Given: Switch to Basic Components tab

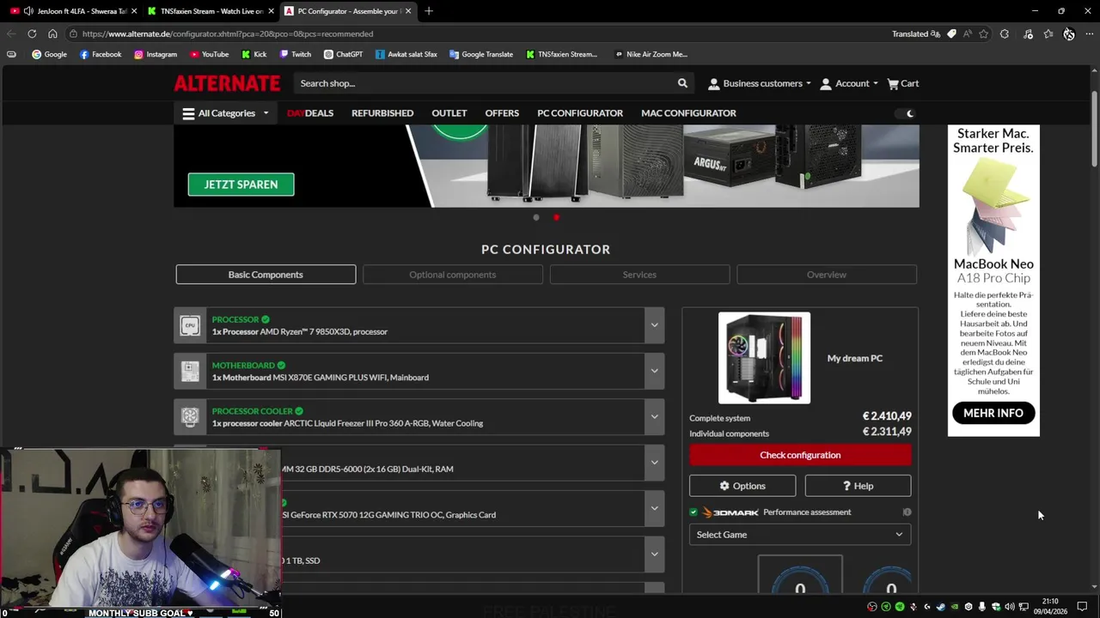Looking at the screenshot, I should click(266, 275).
